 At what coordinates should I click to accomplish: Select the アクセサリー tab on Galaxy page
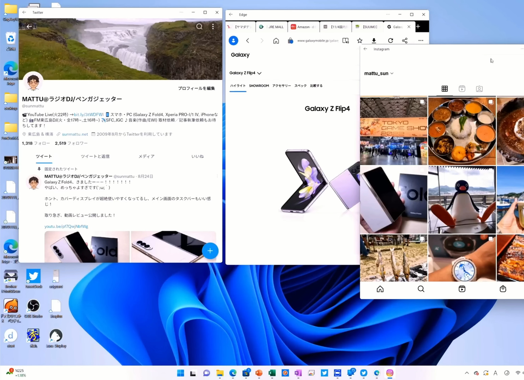click(x=282, y=86)
